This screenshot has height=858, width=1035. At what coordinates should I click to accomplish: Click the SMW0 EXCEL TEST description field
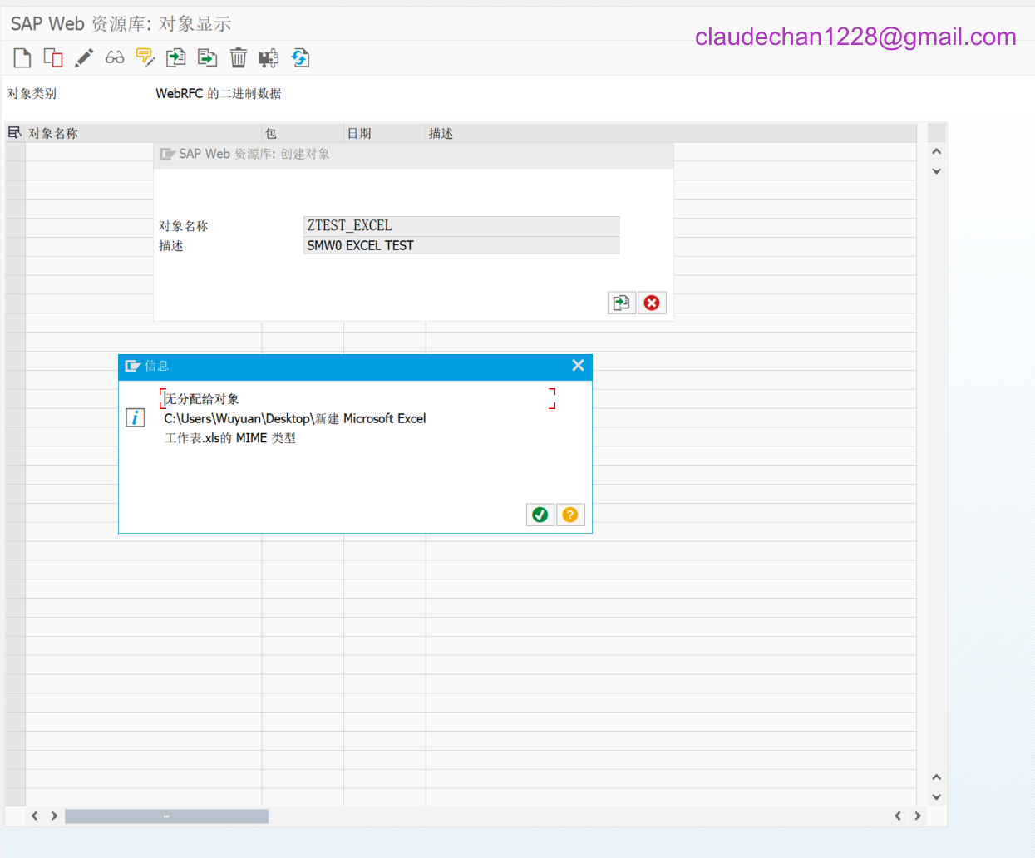pos(461,245)
